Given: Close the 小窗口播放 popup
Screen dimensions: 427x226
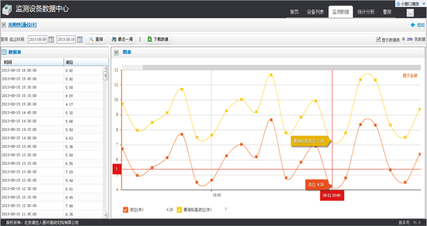Looking at the screenshot, I should coord(423,3).
